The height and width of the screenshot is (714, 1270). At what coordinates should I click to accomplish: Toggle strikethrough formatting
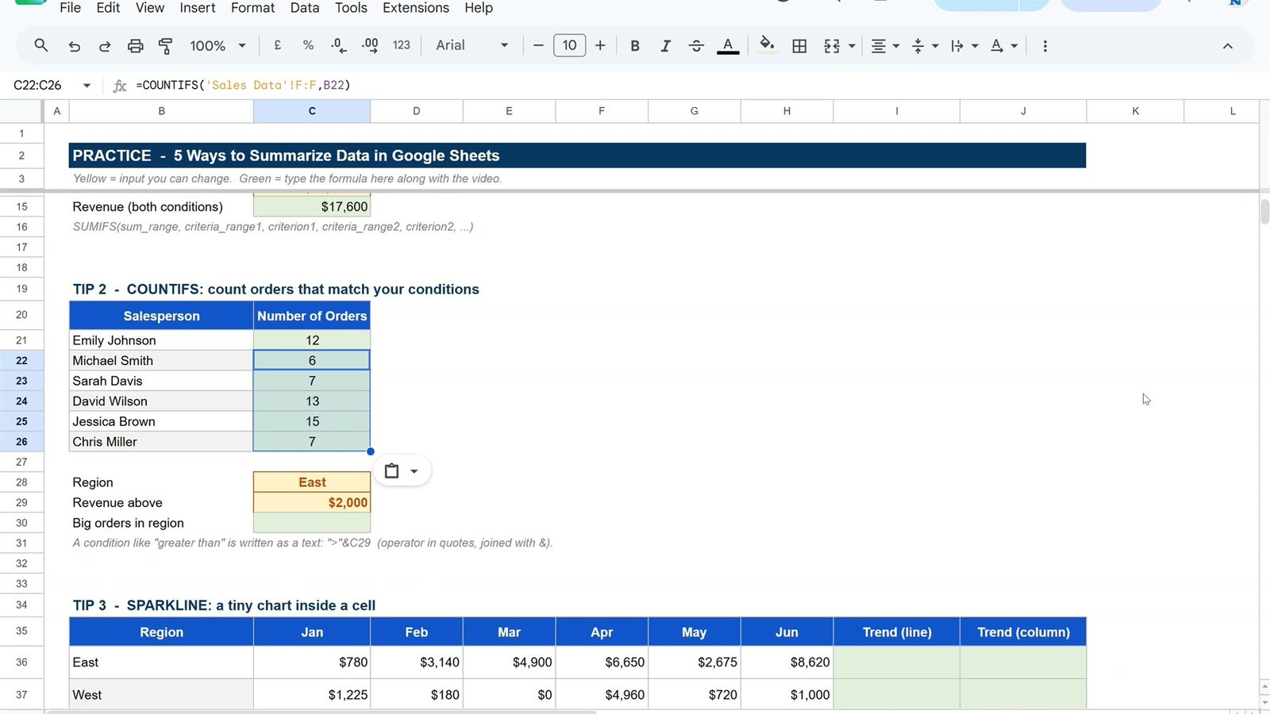click(696, 46)
